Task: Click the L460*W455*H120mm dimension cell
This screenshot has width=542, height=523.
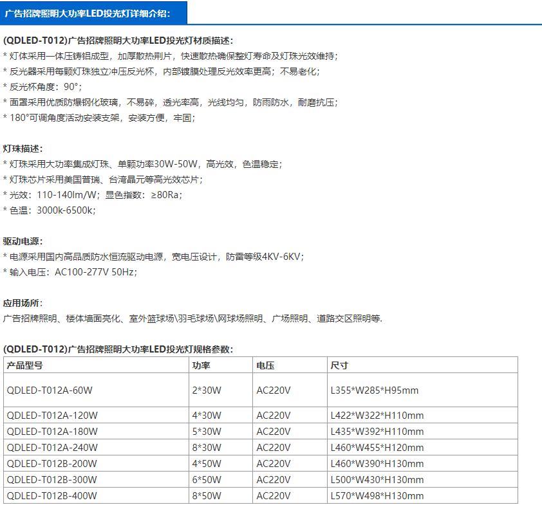Action: (422, 447)
